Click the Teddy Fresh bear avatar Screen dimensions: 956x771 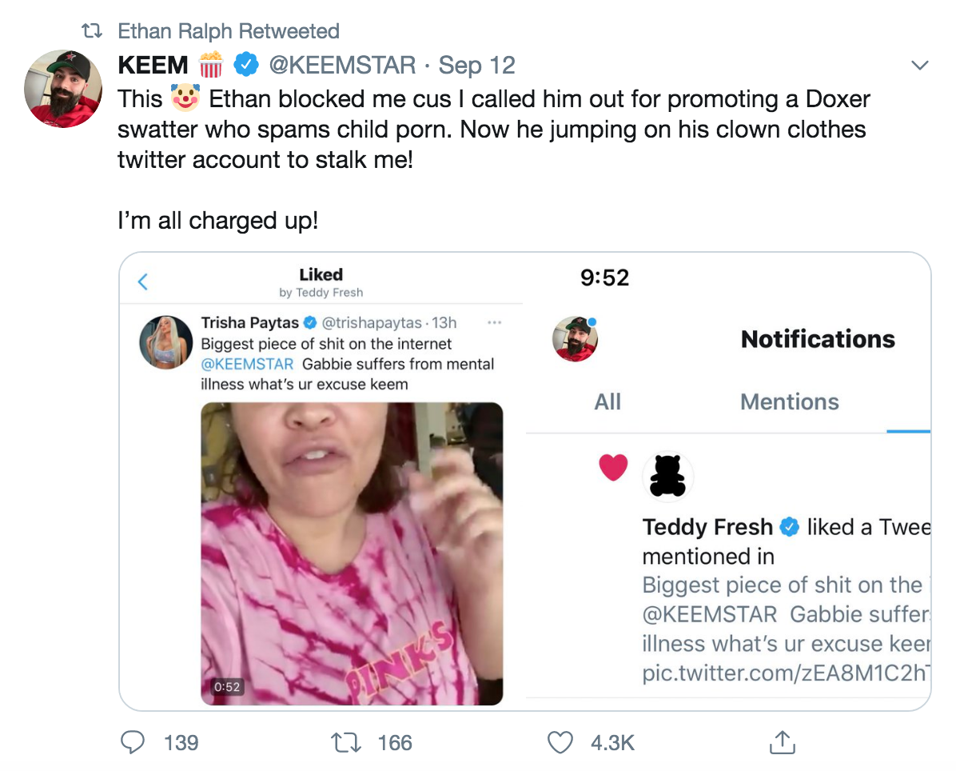(667, 476)
